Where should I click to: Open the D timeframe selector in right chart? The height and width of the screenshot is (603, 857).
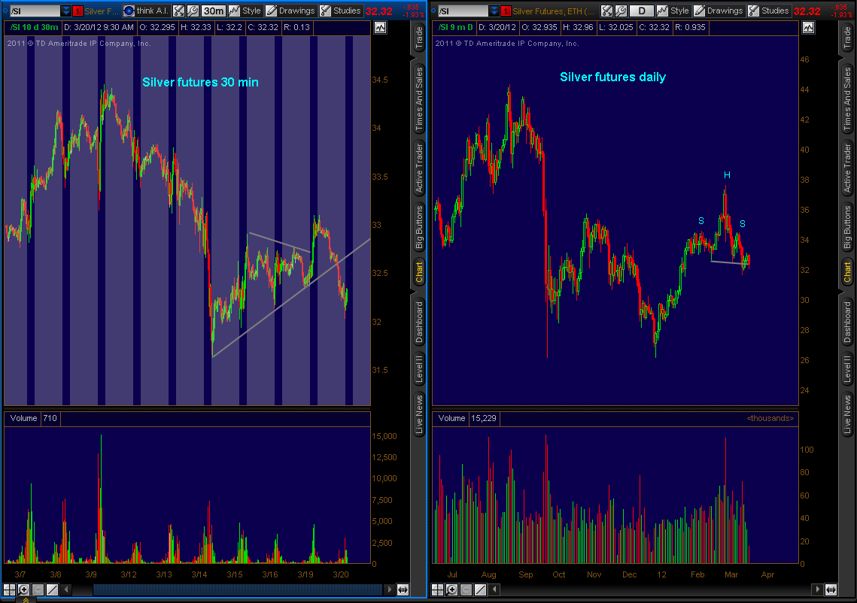click(x=642, y=11)
